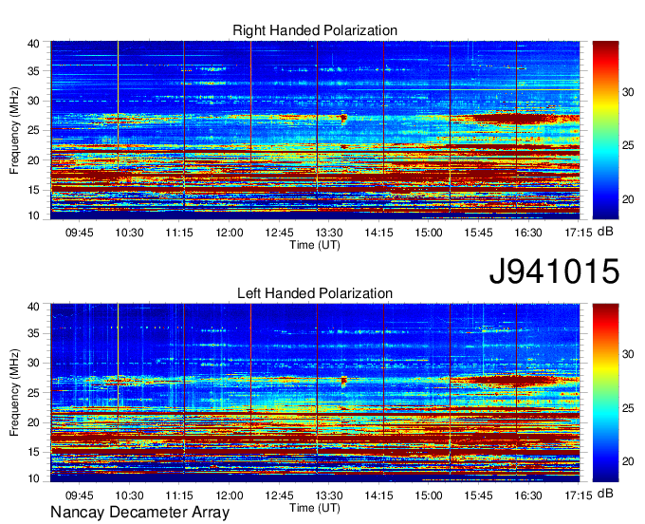The image size is (645, 524).
Task: Click 16:30 tick on left-handed plot axis
Action: point(528,496)
